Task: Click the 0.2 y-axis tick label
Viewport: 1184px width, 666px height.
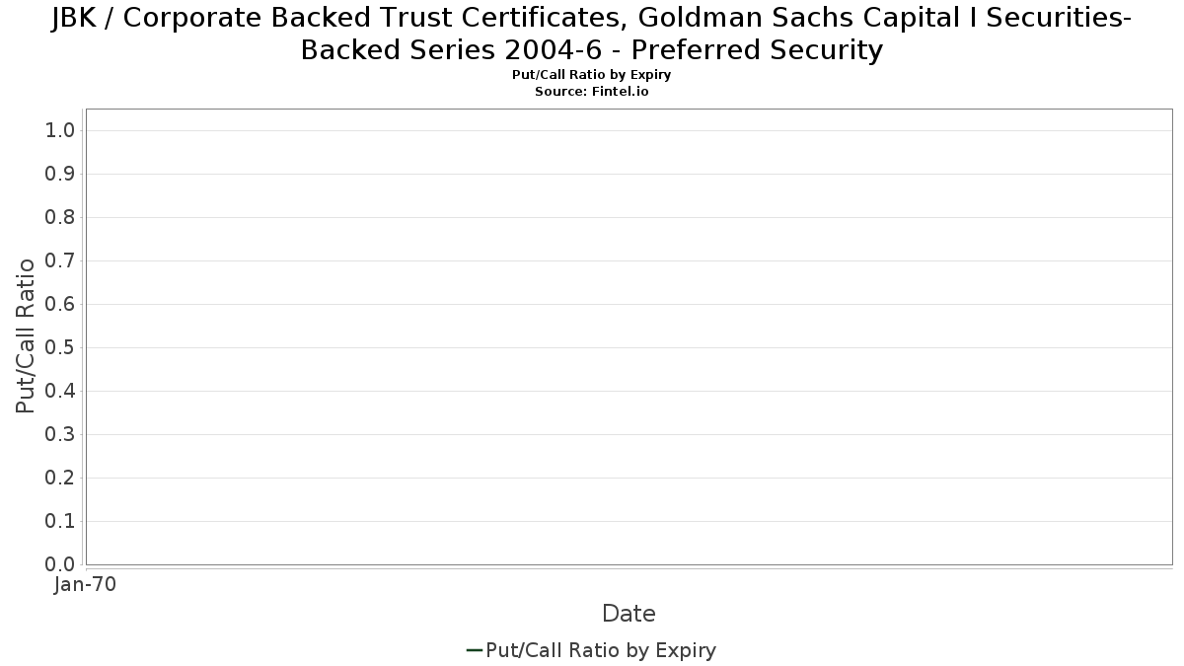Action: [x=61, y=478]
